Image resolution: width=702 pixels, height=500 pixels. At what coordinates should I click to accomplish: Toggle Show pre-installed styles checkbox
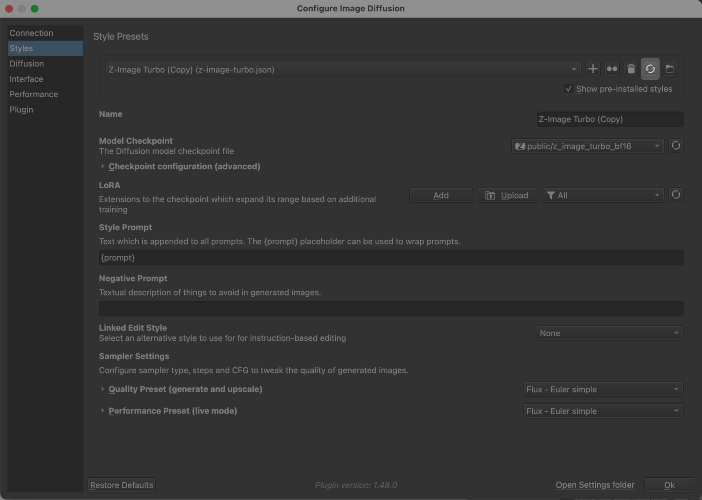tap(568, 89)
